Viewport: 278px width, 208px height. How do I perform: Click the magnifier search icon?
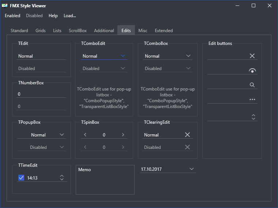[252, 85]
